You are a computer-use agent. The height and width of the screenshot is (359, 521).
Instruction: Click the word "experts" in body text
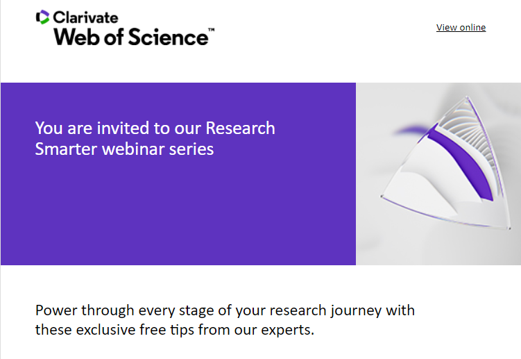pos(287,329)
